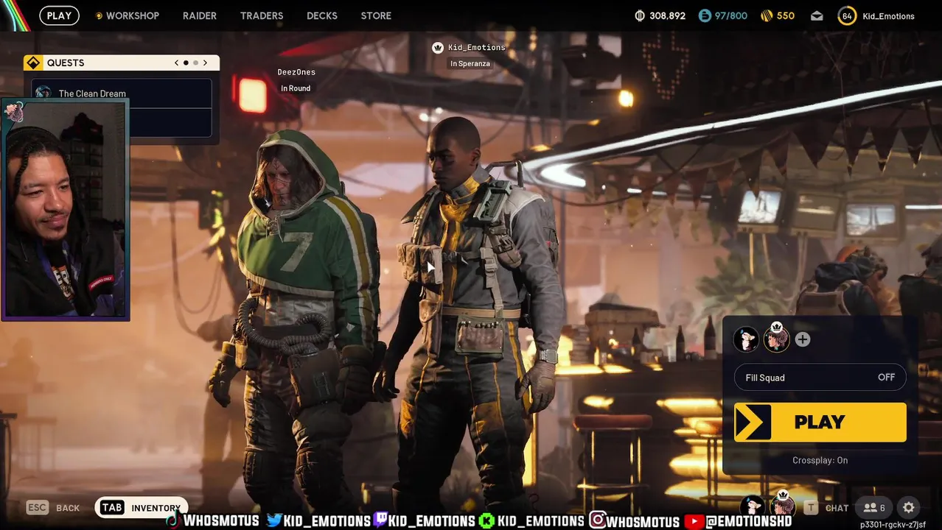Viewport: 942px width, 530px height.
Task: Click bottom bar crowned party avatar
Action: coord(782,505)
